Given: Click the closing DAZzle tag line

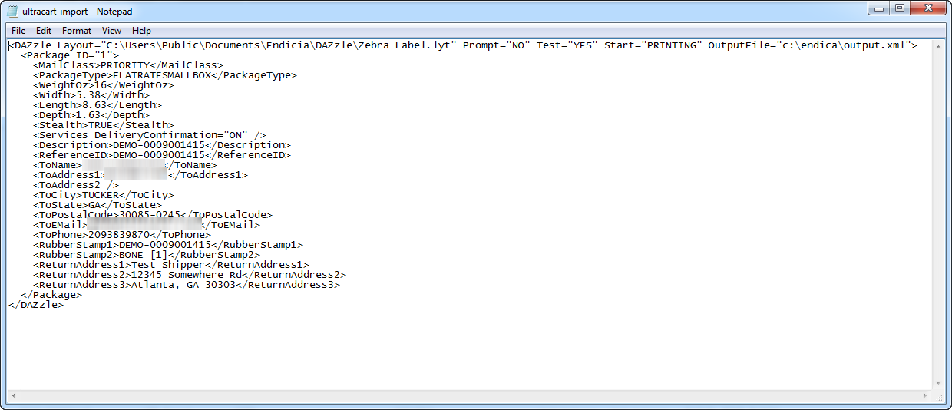Looking at the screenshot, I should (36, 305).
